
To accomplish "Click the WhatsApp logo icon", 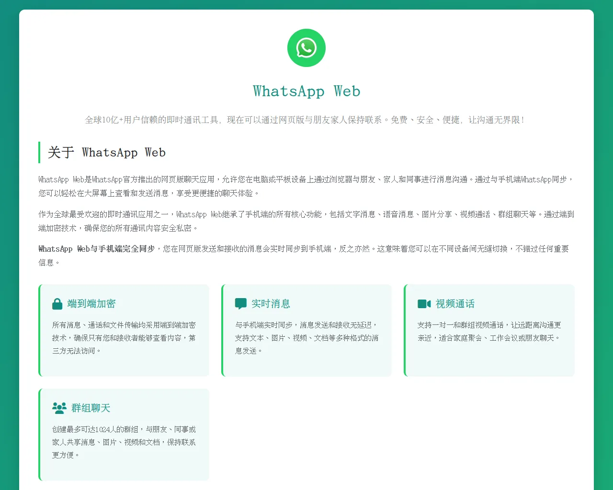I will [306, 48].
